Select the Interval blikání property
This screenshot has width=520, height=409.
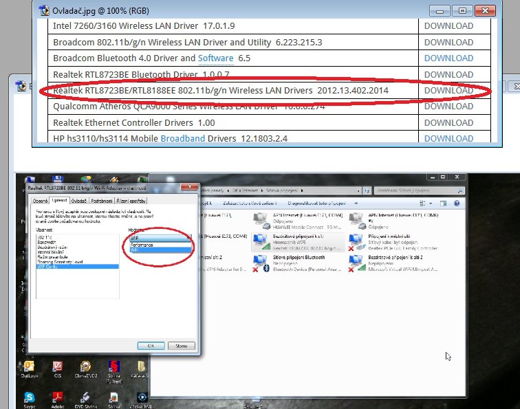pyautogui.click(x=50, y=252)
